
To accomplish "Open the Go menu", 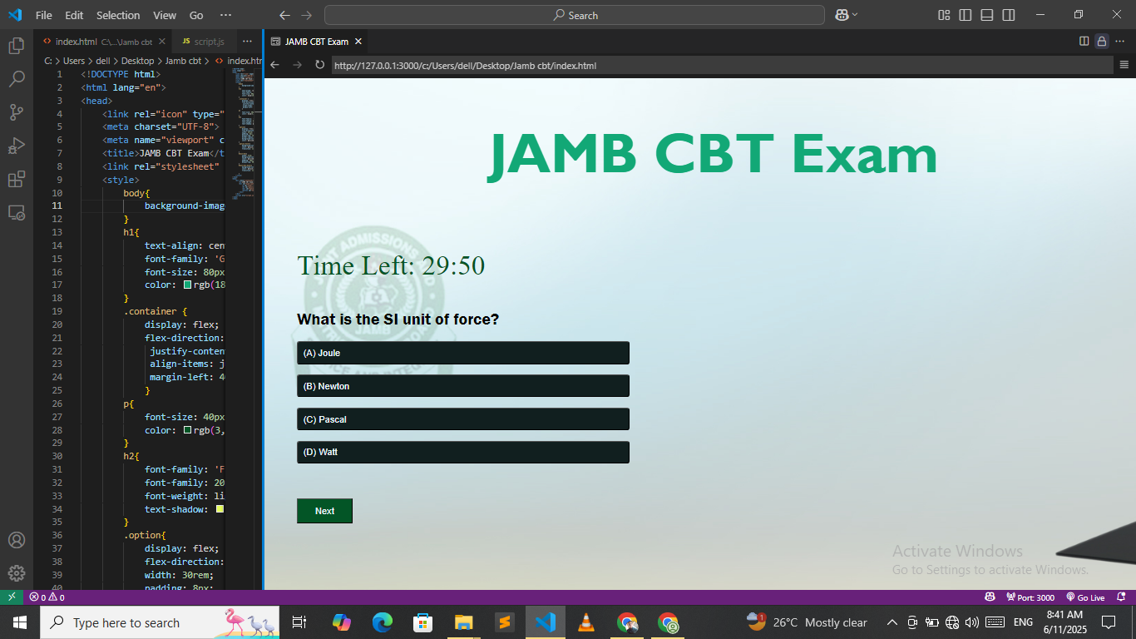I will [x=196, y=15].
